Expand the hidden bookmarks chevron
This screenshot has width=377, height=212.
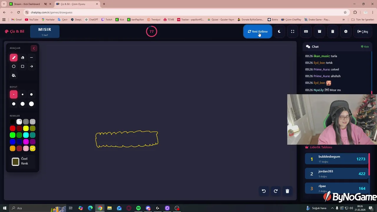tap(343, 20)
